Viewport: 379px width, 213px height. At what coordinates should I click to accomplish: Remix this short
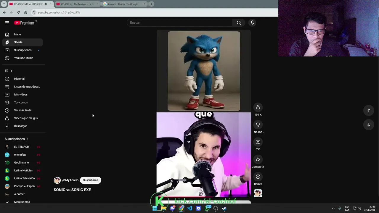[x=258, y=177]
